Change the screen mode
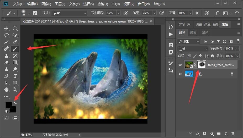The height and width of the screenshot is (138, 243). point(15,118)
